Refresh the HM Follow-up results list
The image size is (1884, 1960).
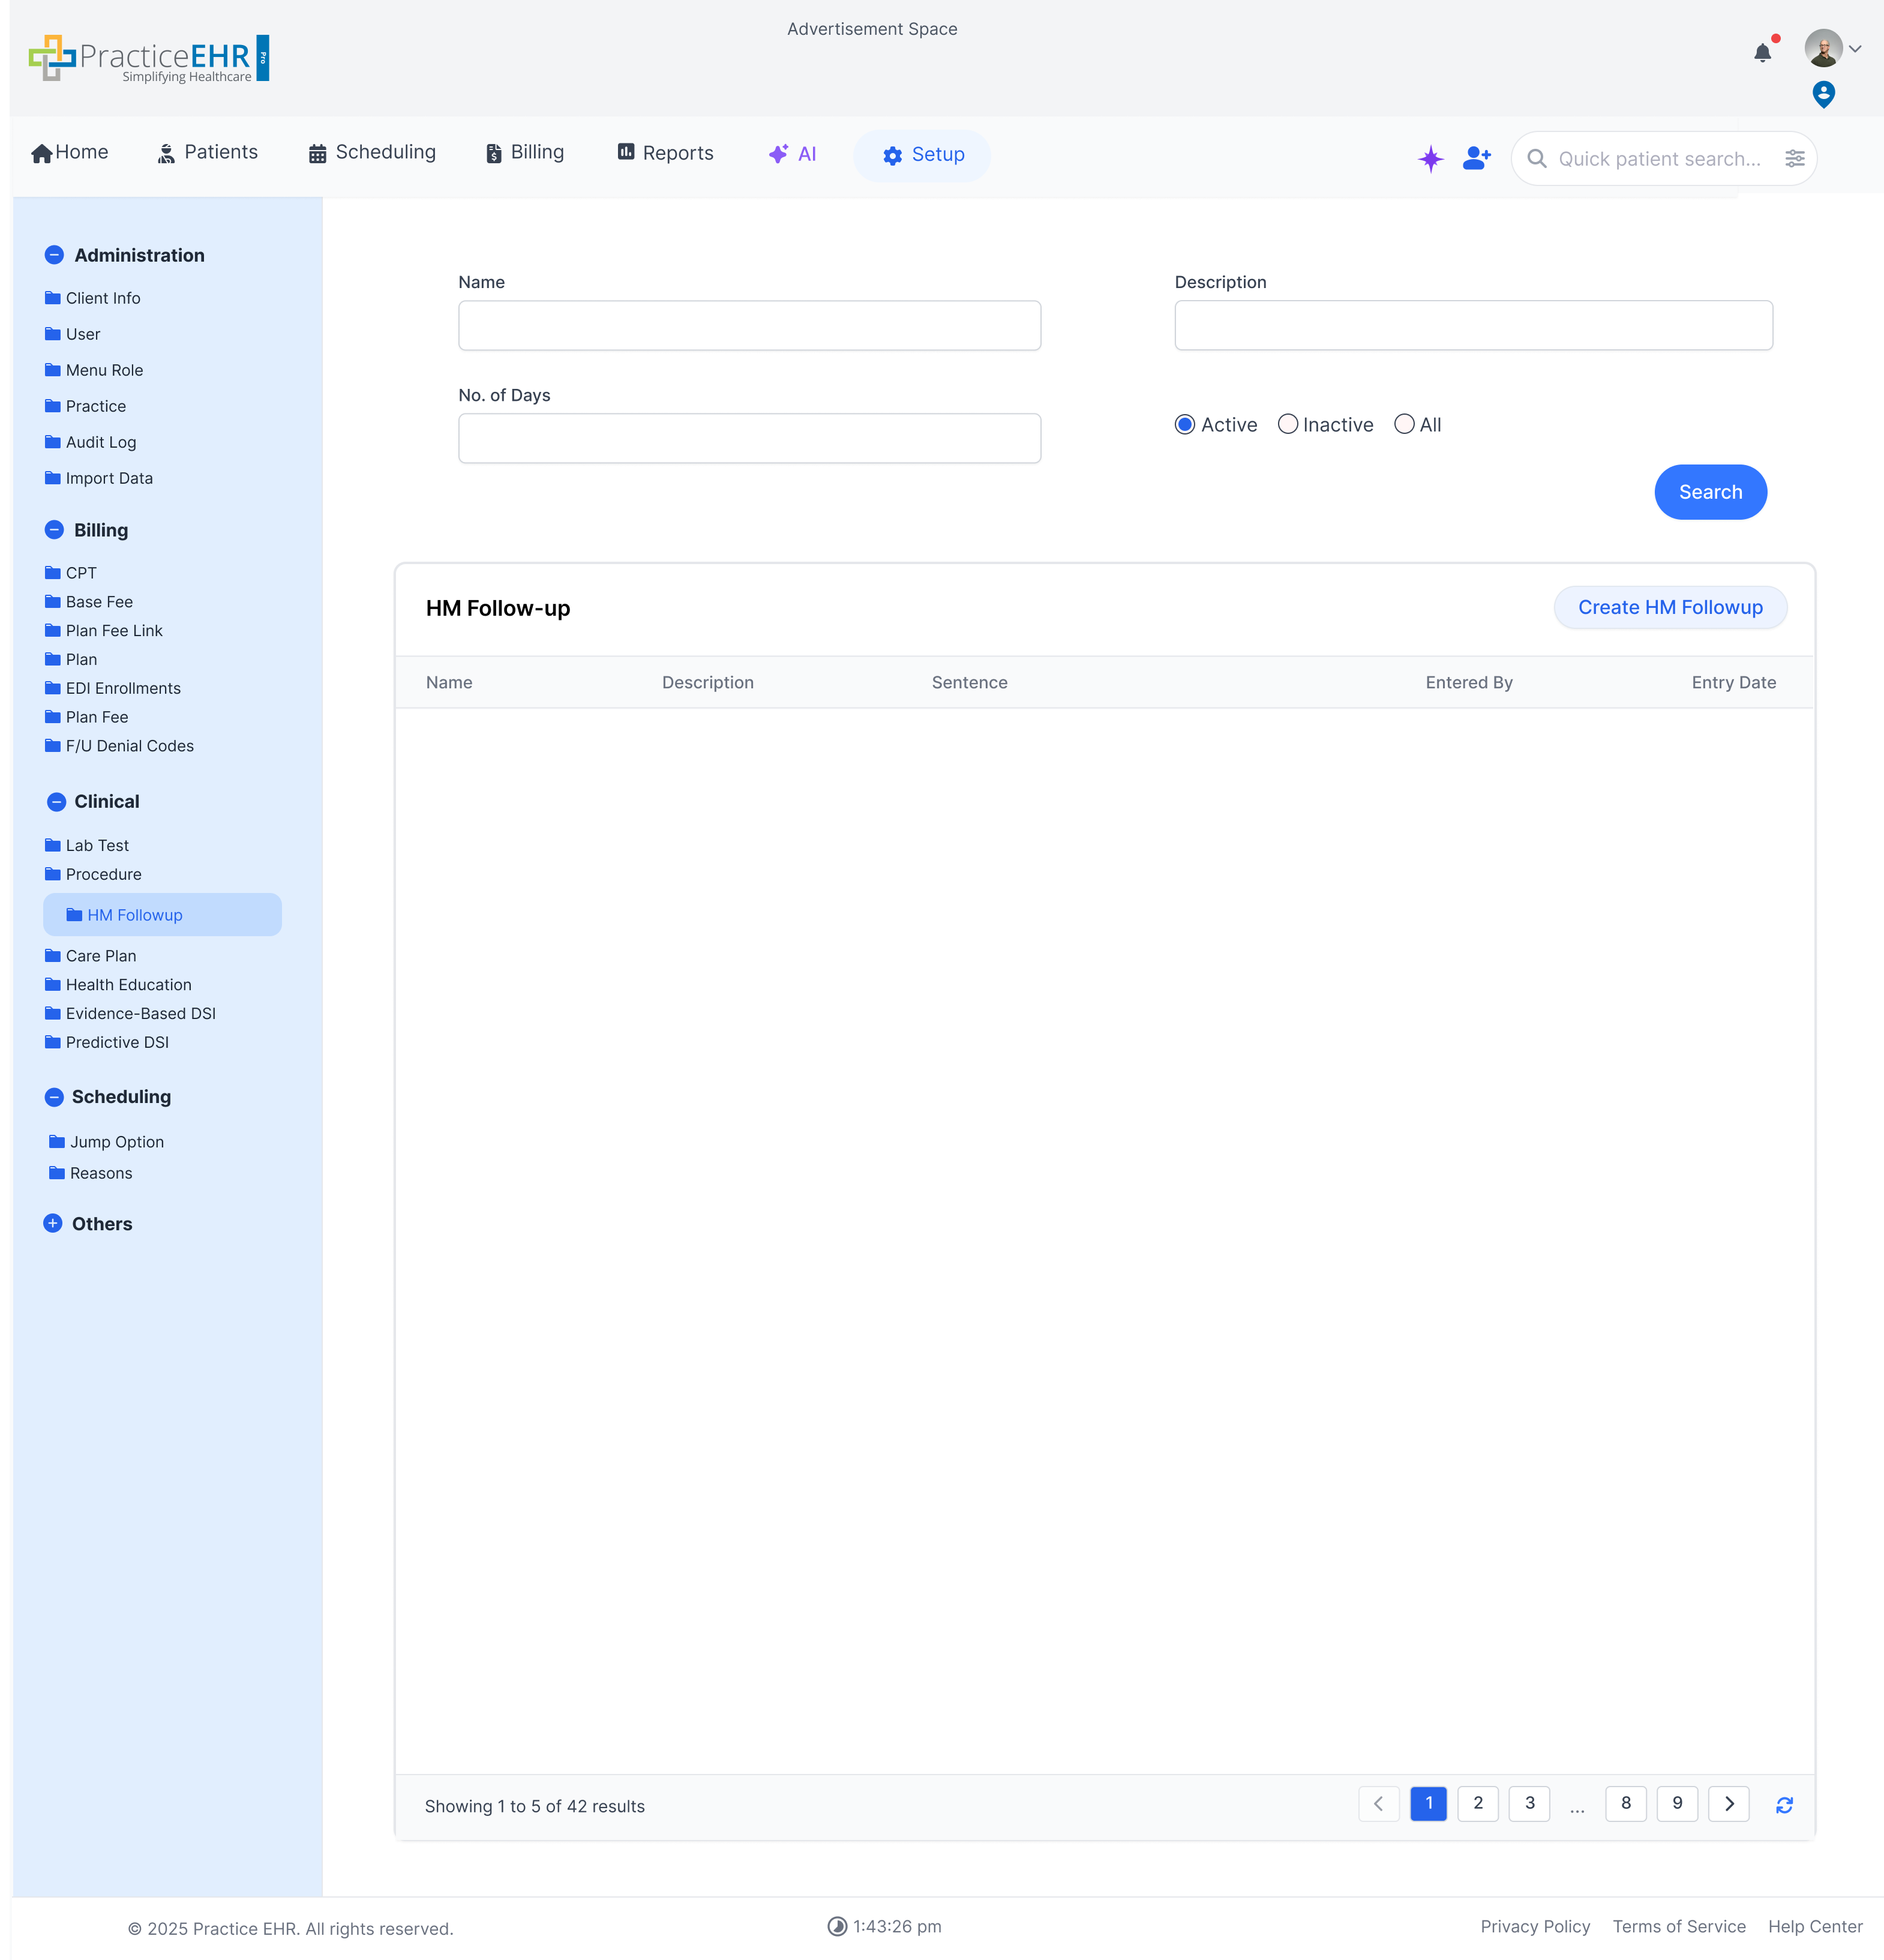pos(1786,1804)
